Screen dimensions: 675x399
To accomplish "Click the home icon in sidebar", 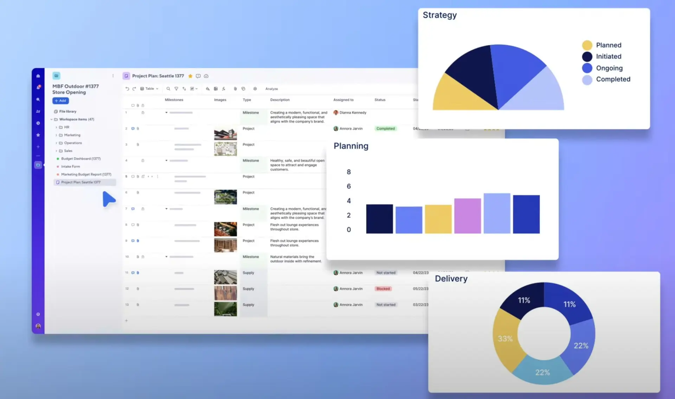I will [x=38, y=76].
